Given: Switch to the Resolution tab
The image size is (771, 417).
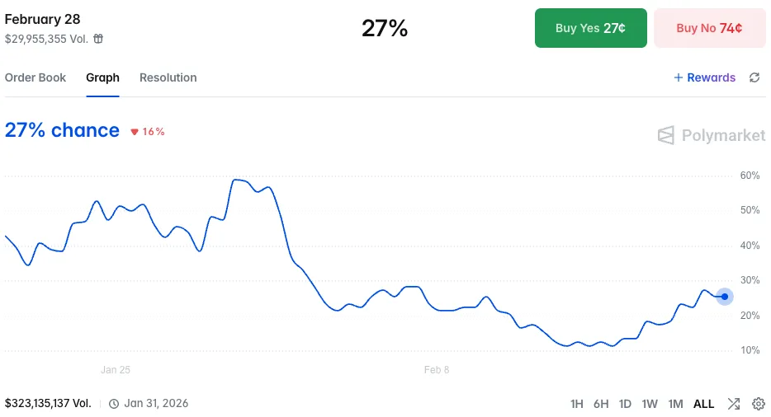Looking at the screenshot, I should click(168, 77).
